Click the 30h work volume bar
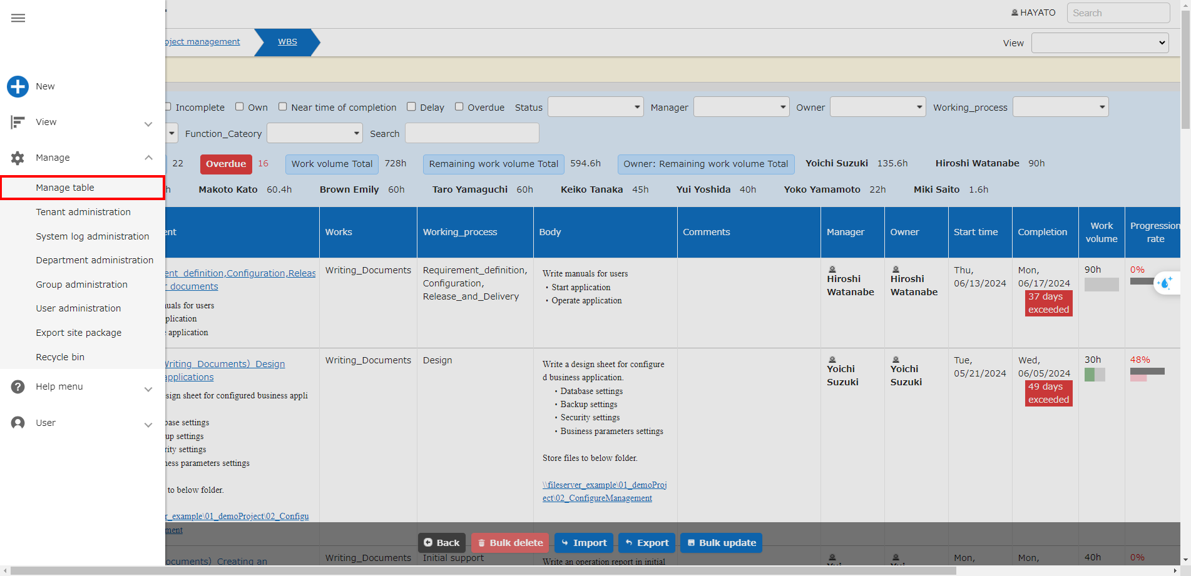The height and width of the screenshot is (576, 1191). (1095, 375)
